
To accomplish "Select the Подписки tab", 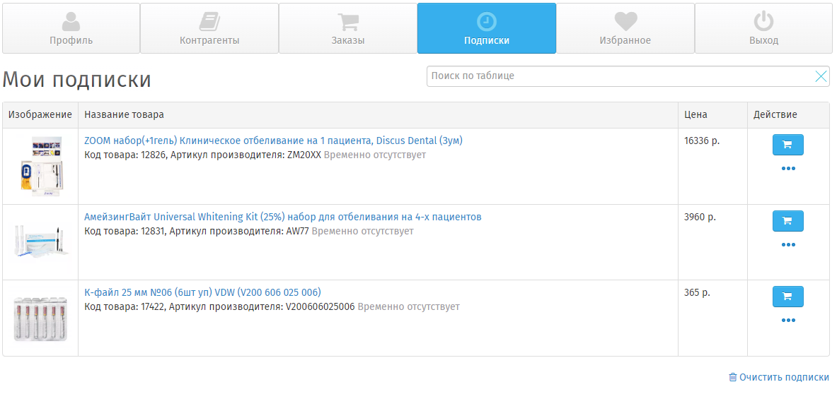I will click(x=487, y=28).
